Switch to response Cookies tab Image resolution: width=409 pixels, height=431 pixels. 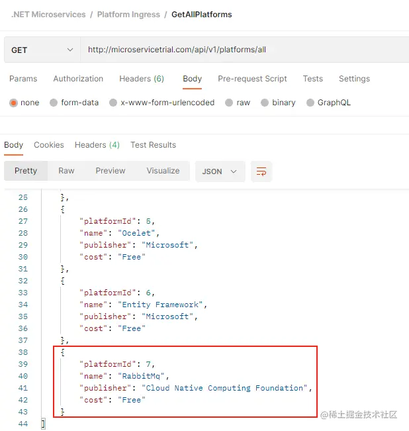[x=49, y=145]
